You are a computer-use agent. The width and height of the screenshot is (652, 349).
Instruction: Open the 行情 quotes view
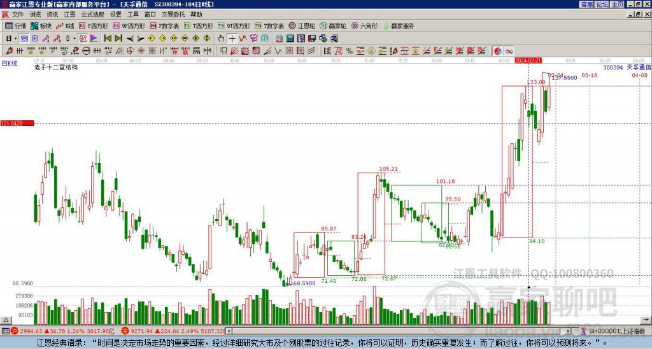pos(15,25)
